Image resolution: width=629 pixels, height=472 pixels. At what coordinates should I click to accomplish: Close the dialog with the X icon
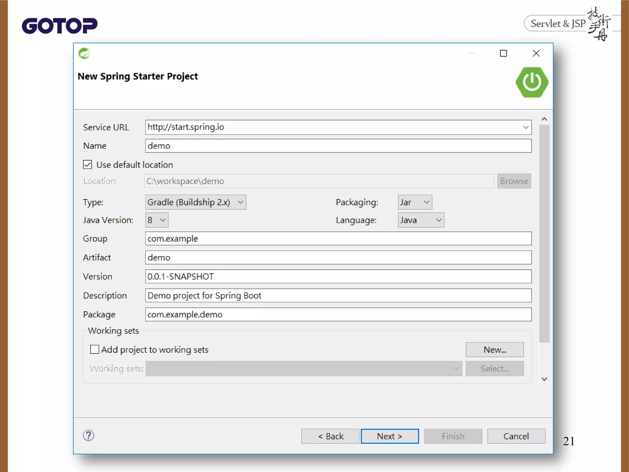(536, 53)
